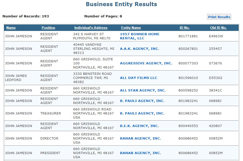The height and width of the screenshot is (161, 243).
Task: Sort by Individual's Address column header
Action: [x=91, y=28]
